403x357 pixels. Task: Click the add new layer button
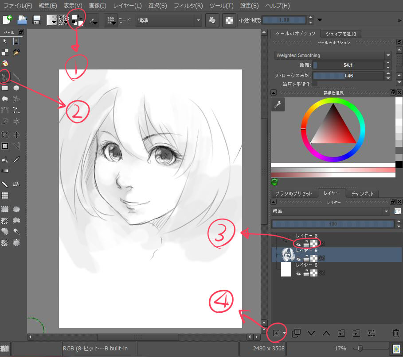[x=276, y=333]
